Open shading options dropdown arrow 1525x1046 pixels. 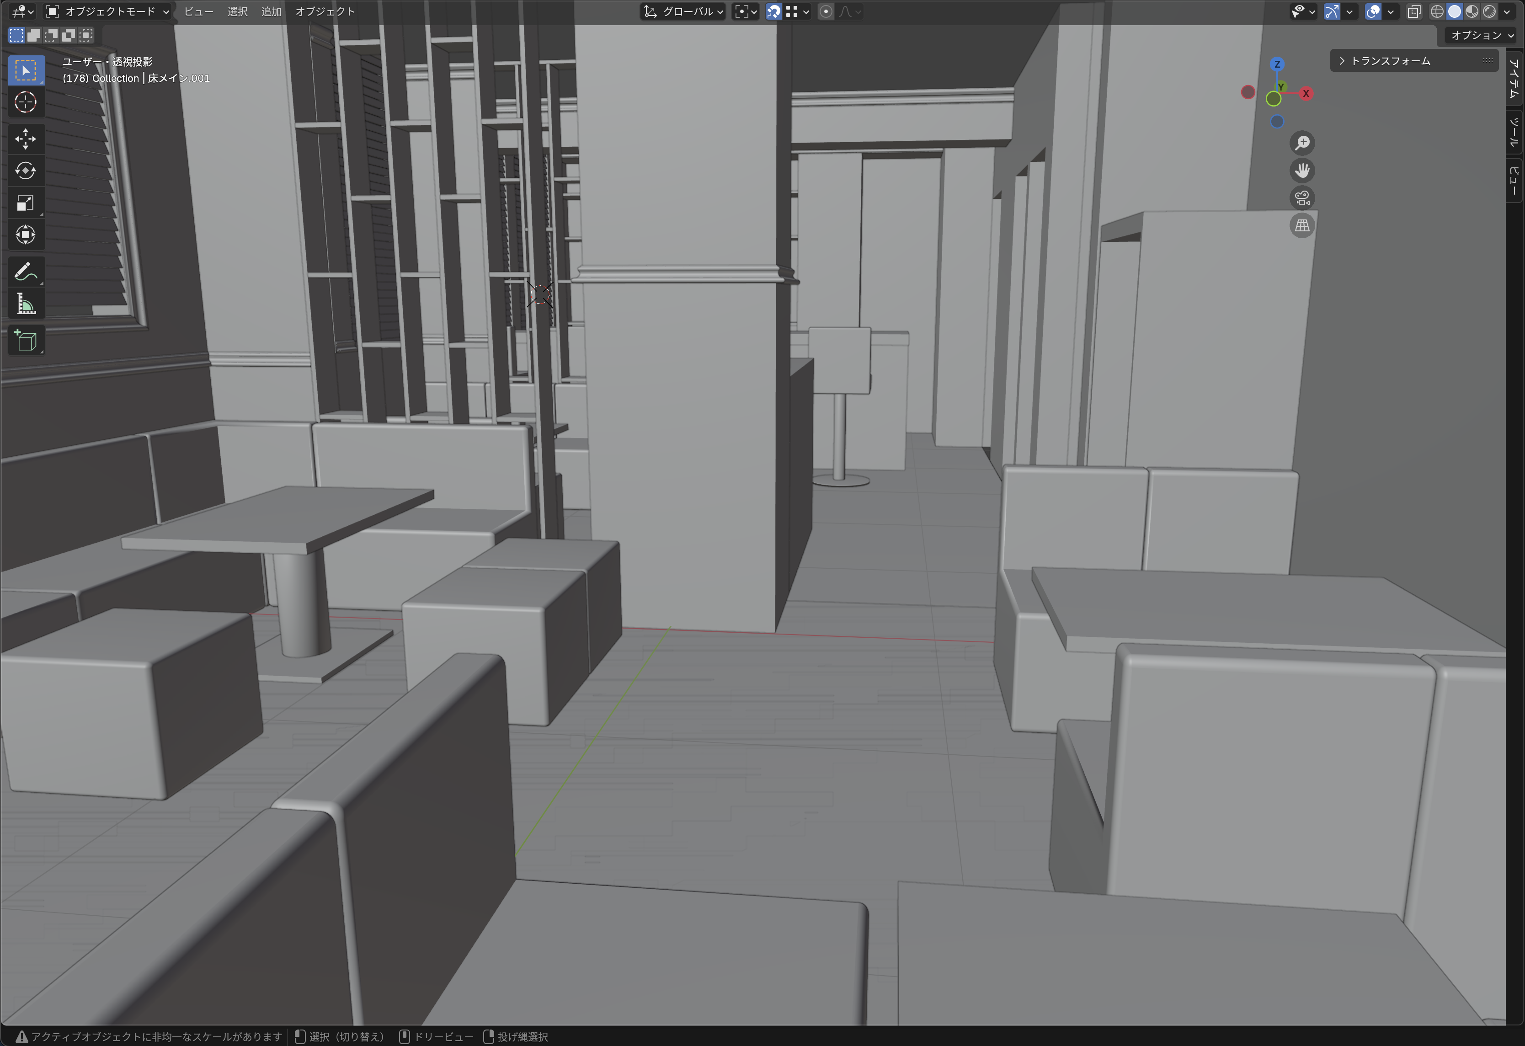1508,12
